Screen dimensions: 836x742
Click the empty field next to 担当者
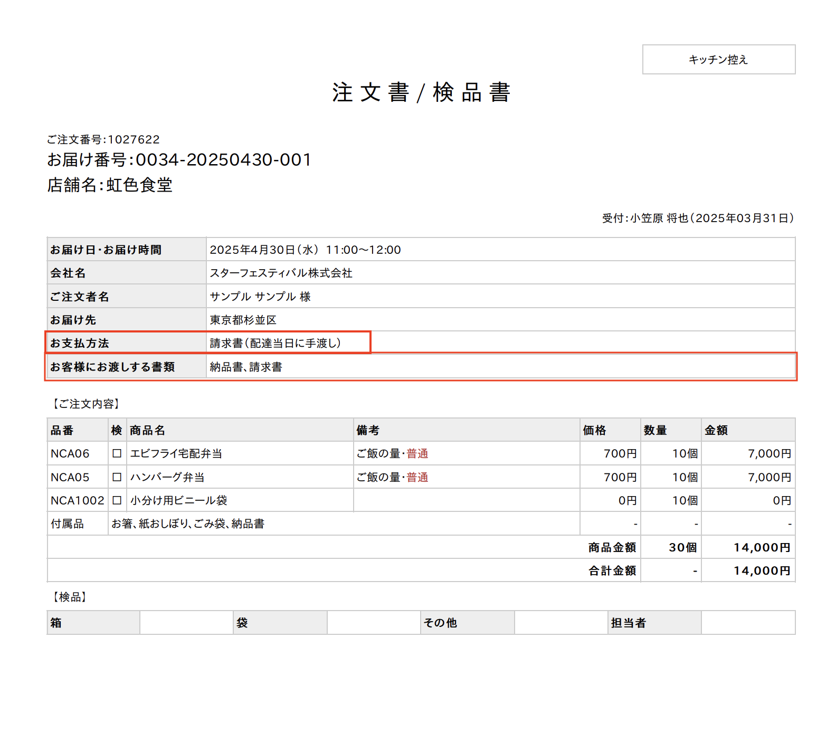pyautogui.click(x=748, y=623)
